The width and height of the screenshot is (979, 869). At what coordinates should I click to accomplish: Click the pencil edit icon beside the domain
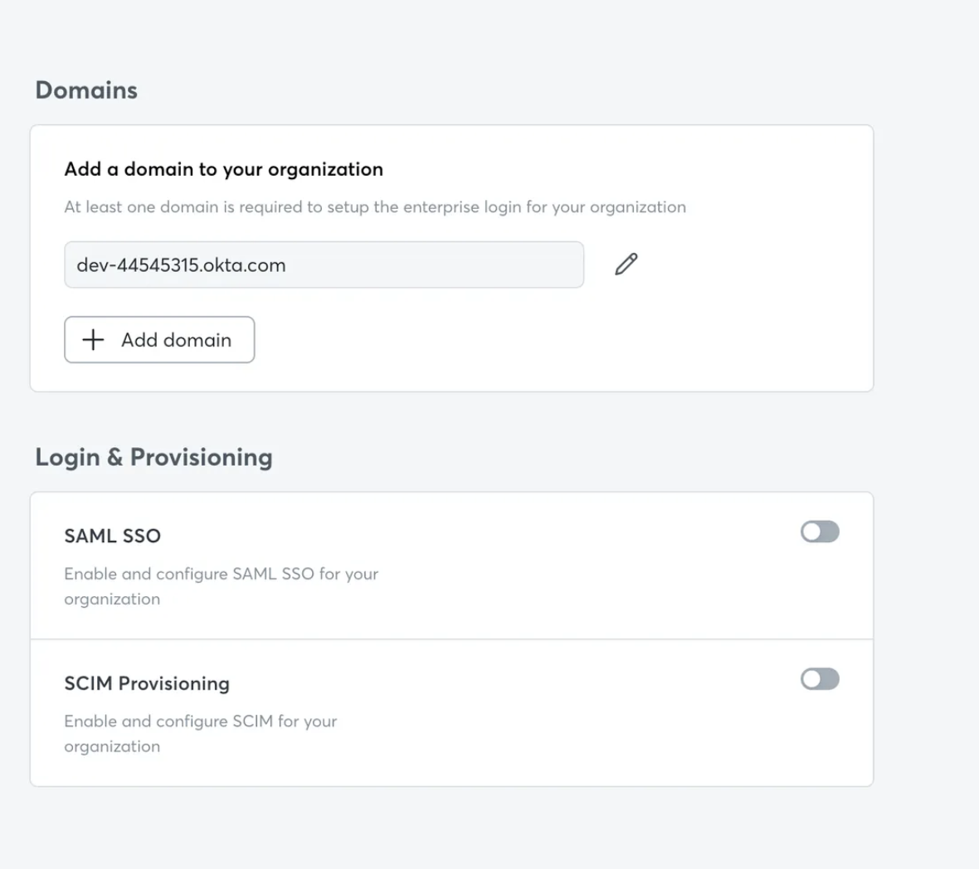tap(626, 265)
